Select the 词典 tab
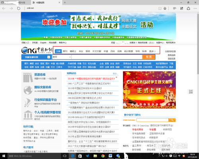The image size is (199, 159). 119,51
